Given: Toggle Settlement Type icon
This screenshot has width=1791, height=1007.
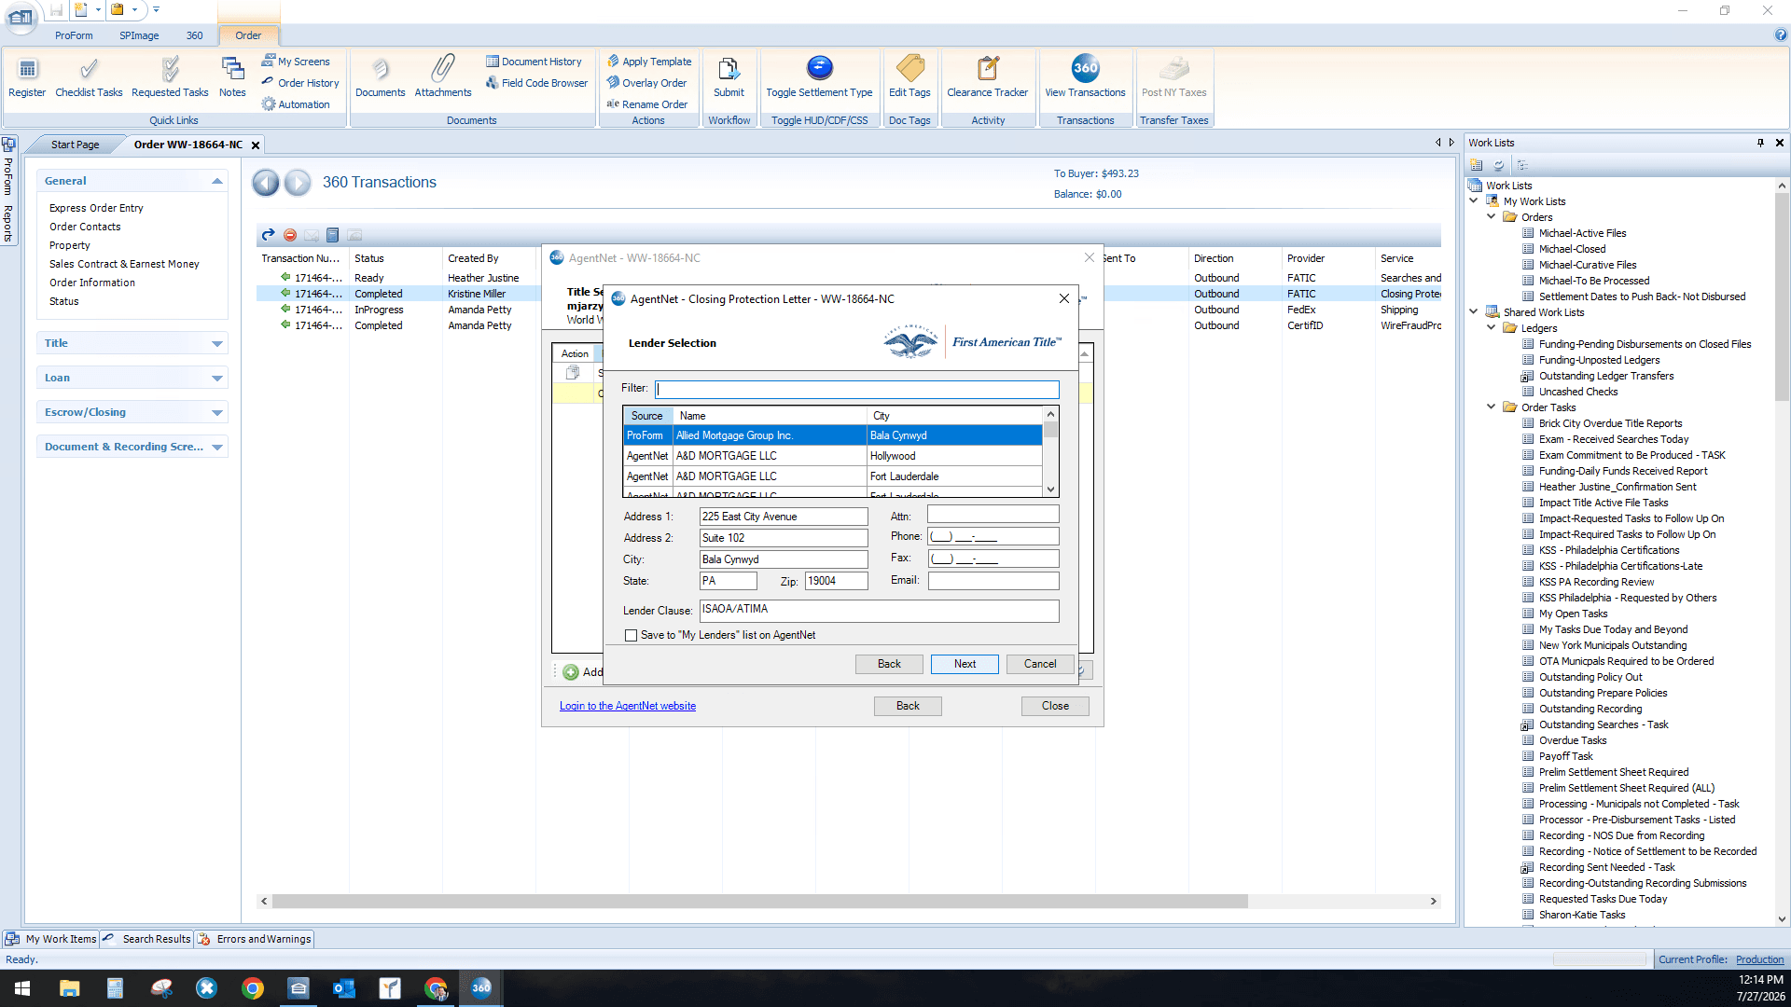Looking at the screenshot, I should coord(819,76).
